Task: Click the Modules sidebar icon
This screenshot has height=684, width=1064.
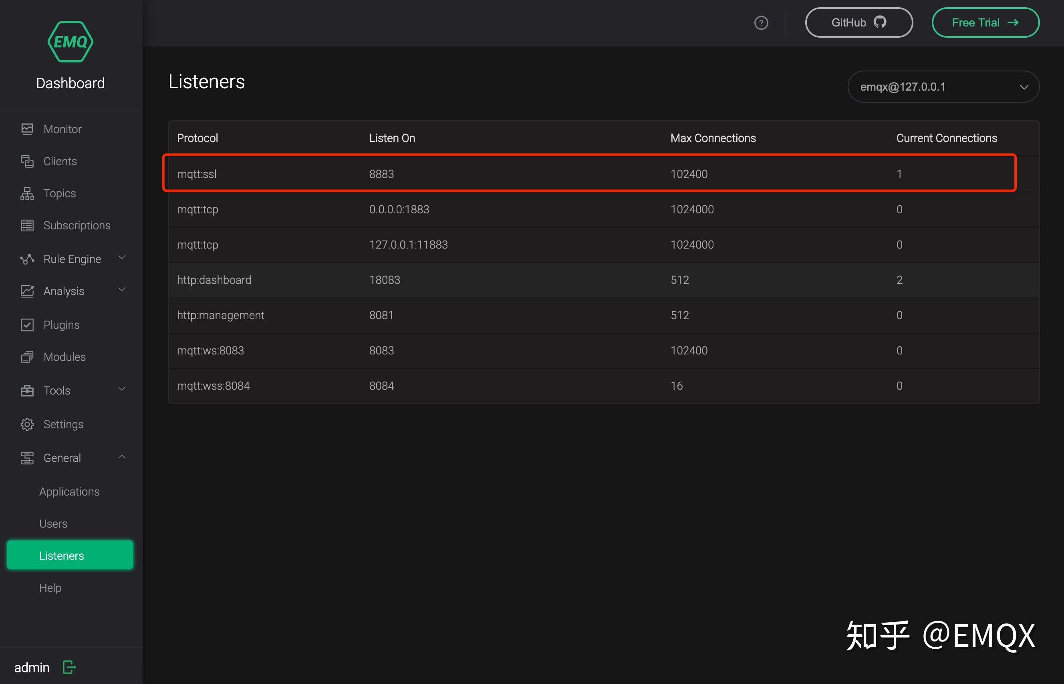Action: 27,357
